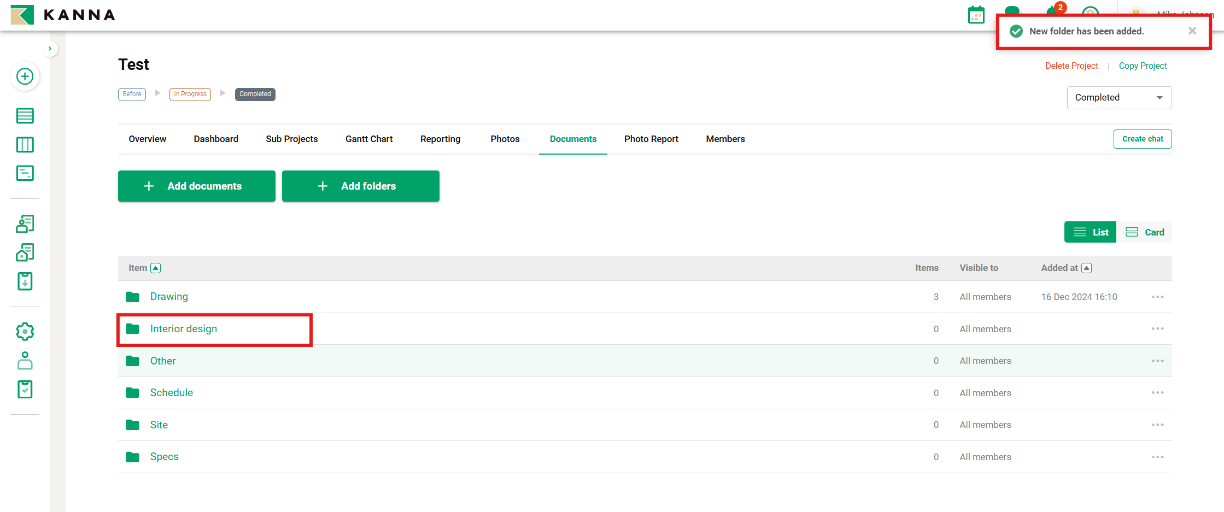Open the Completed status dropdown
The width and height of the screenshot is (1224, 512).
(1118, 98)
